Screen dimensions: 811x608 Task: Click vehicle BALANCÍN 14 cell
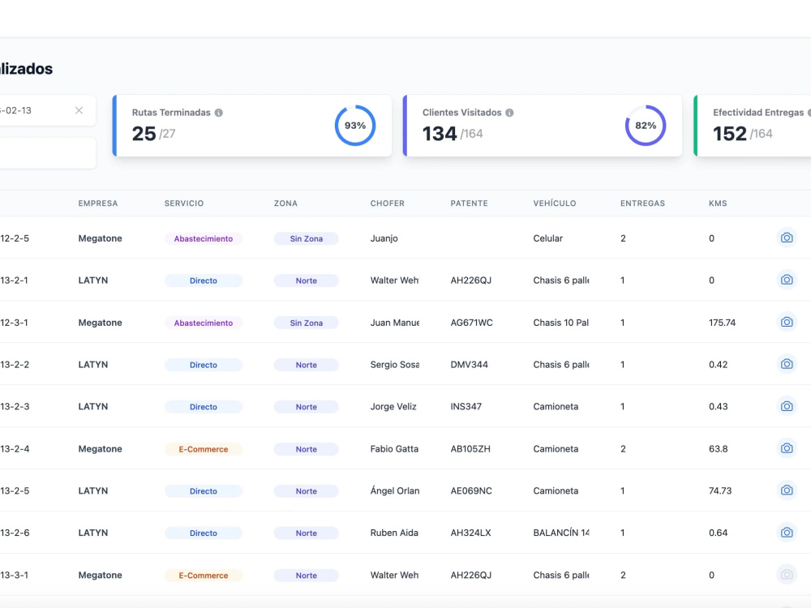click(561, 533)
